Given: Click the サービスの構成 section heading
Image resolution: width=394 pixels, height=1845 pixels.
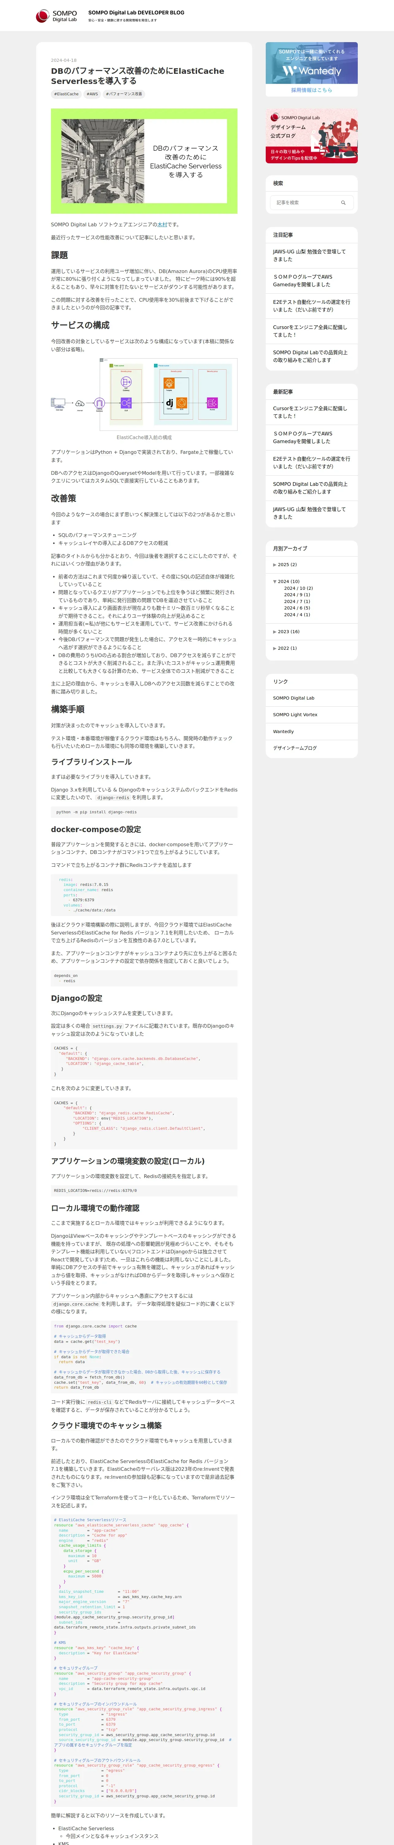Looking at the screenshot, I should click(x=80, y=325).
